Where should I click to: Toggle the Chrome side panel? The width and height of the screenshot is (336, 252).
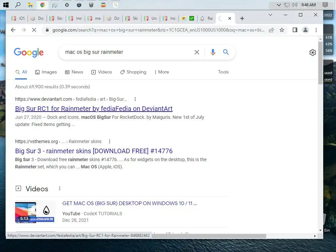295,30
